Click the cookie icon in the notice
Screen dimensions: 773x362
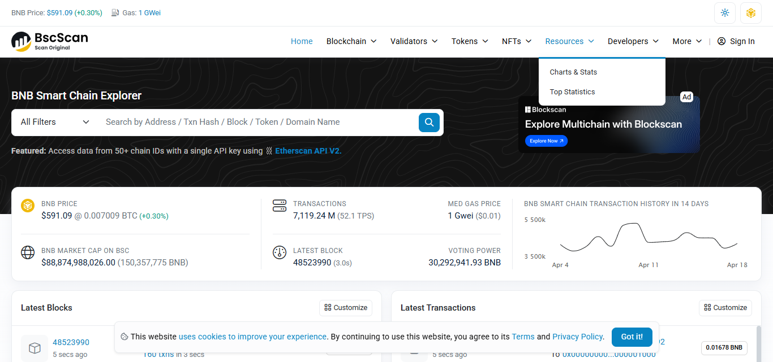[124, 337]
